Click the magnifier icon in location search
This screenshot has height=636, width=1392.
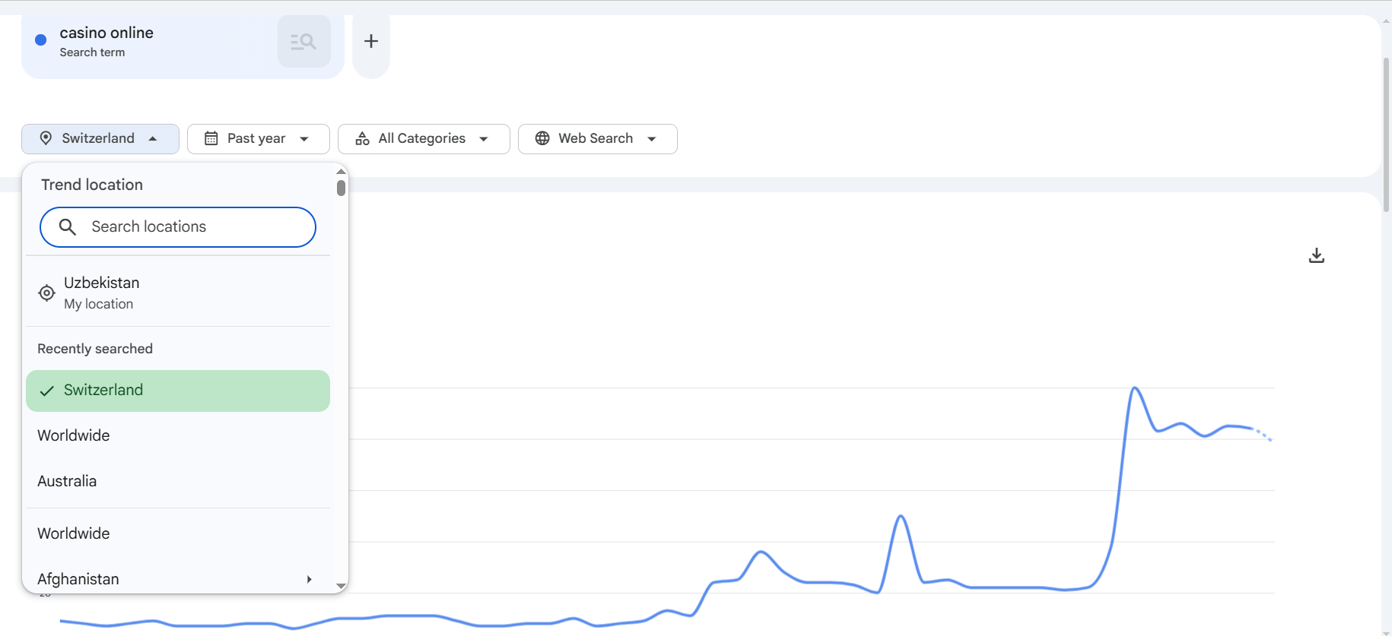[x=68, y=226]
